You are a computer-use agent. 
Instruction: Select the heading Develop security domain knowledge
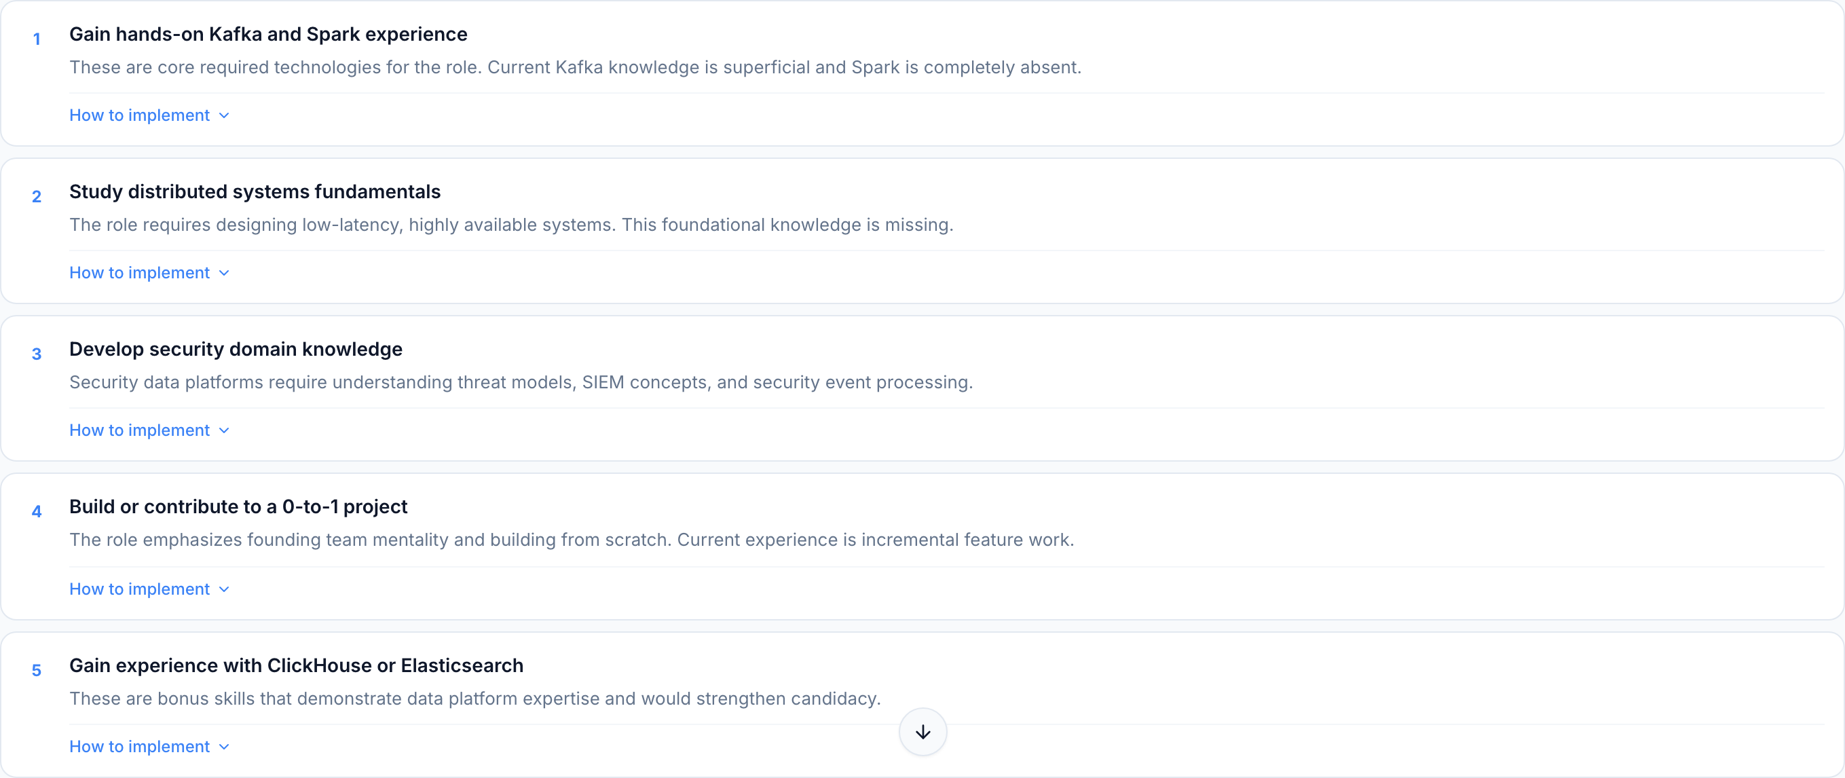click(x=236, y=349)
